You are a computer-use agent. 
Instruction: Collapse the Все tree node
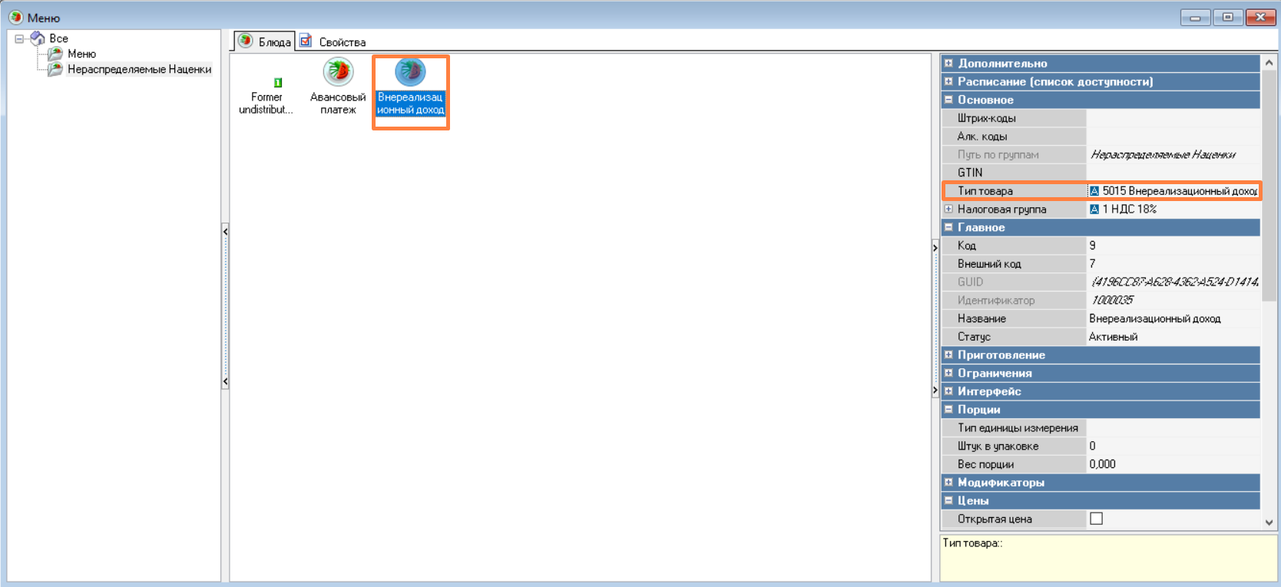point(19,38)
